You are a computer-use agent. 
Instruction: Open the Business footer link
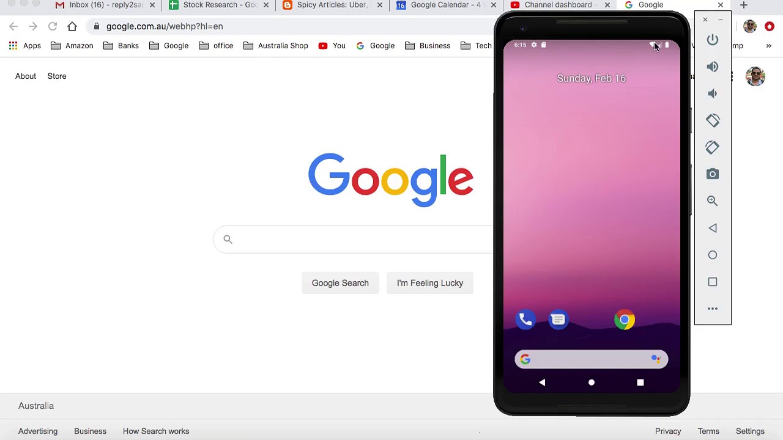coord(90,431)
